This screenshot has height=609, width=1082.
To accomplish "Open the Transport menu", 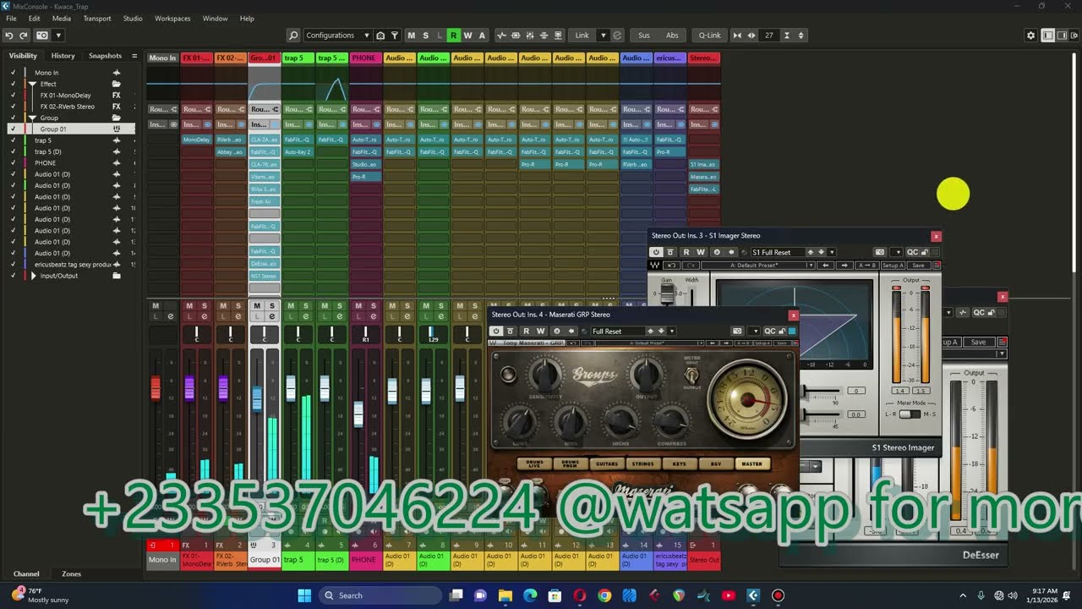I will click(x=97, y=19).
